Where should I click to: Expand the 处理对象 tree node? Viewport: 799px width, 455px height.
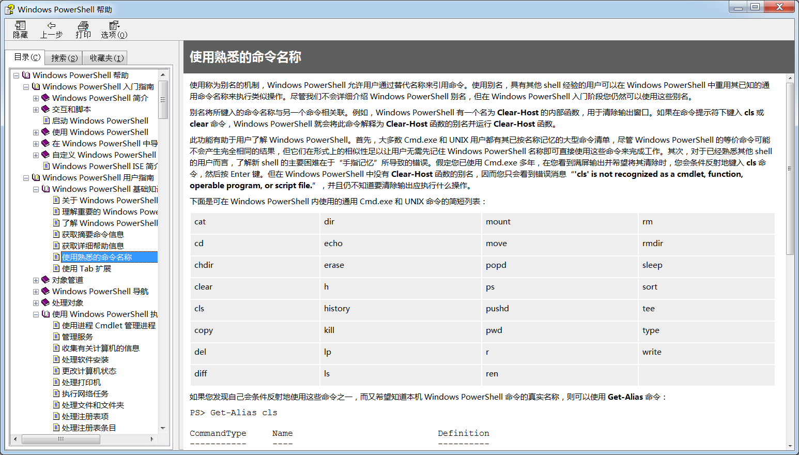tap(36, 303)
